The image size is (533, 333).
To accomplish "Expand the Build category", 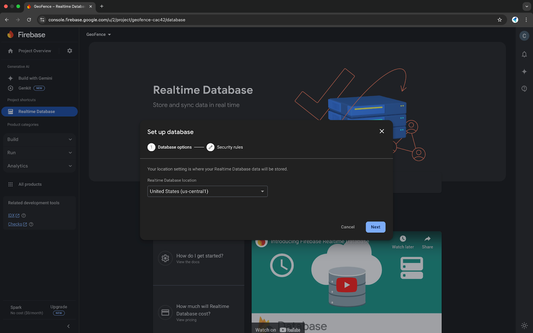I will [39, 140].
